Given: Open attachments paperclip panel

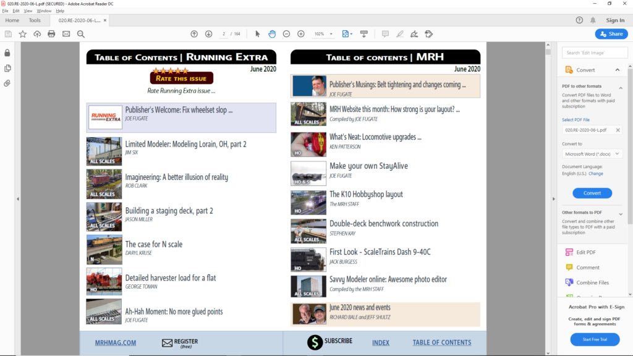Looking at the screenshot, I should click(x=7, y=83).
